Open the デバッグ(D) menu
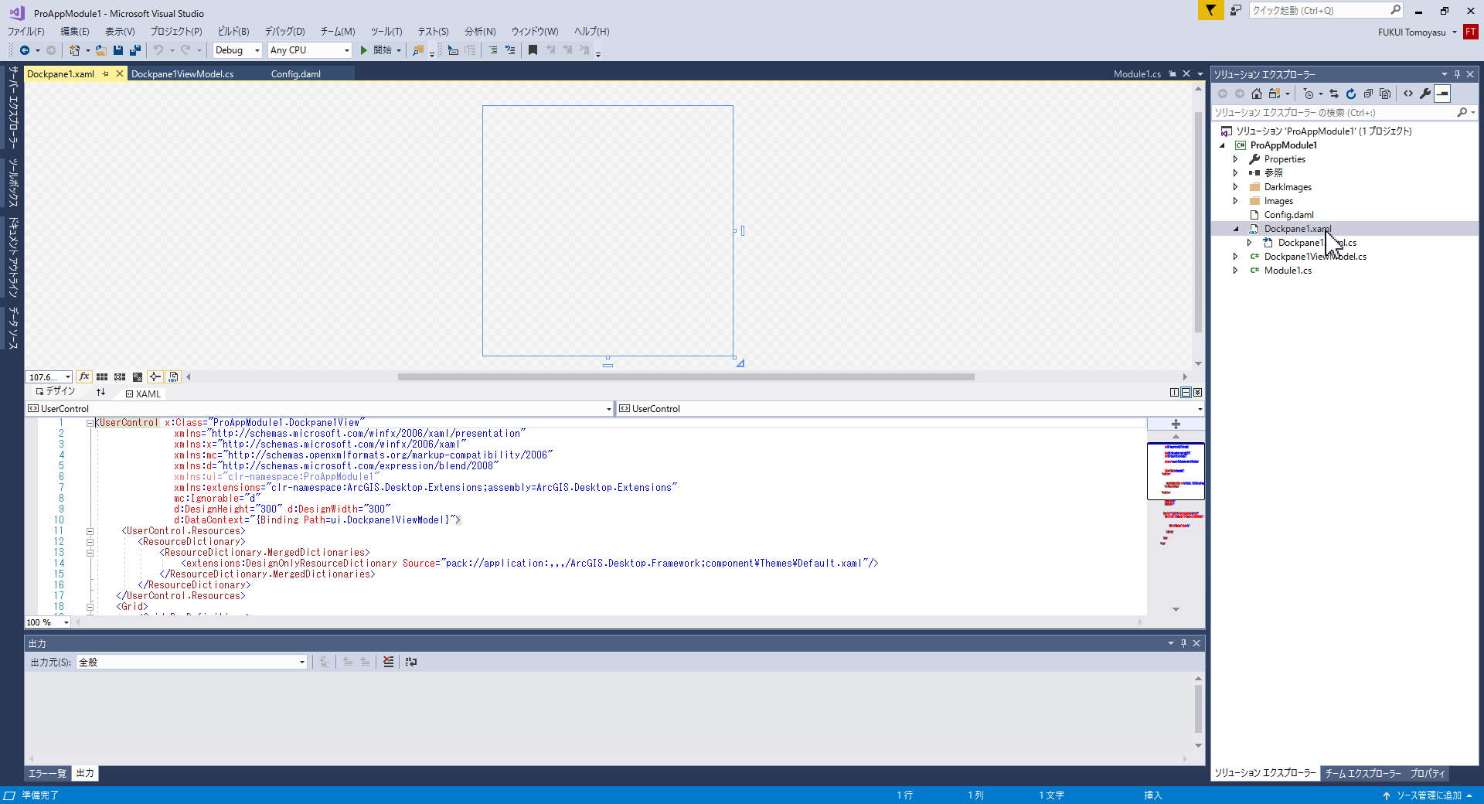The height and width of the screenshot is (804, 1484). tap(284, 32)
